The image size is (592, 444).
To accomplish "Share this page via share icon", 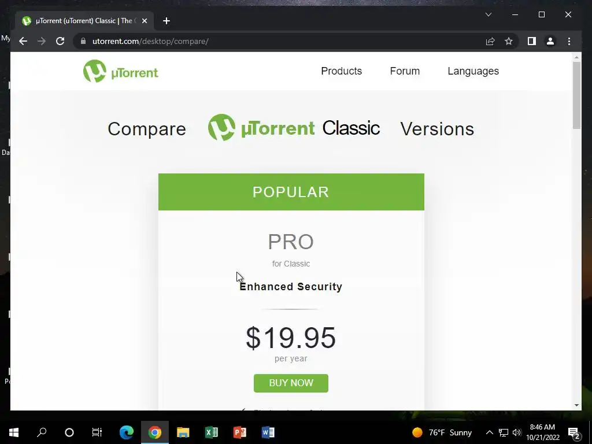I will (x=490, y=41).
